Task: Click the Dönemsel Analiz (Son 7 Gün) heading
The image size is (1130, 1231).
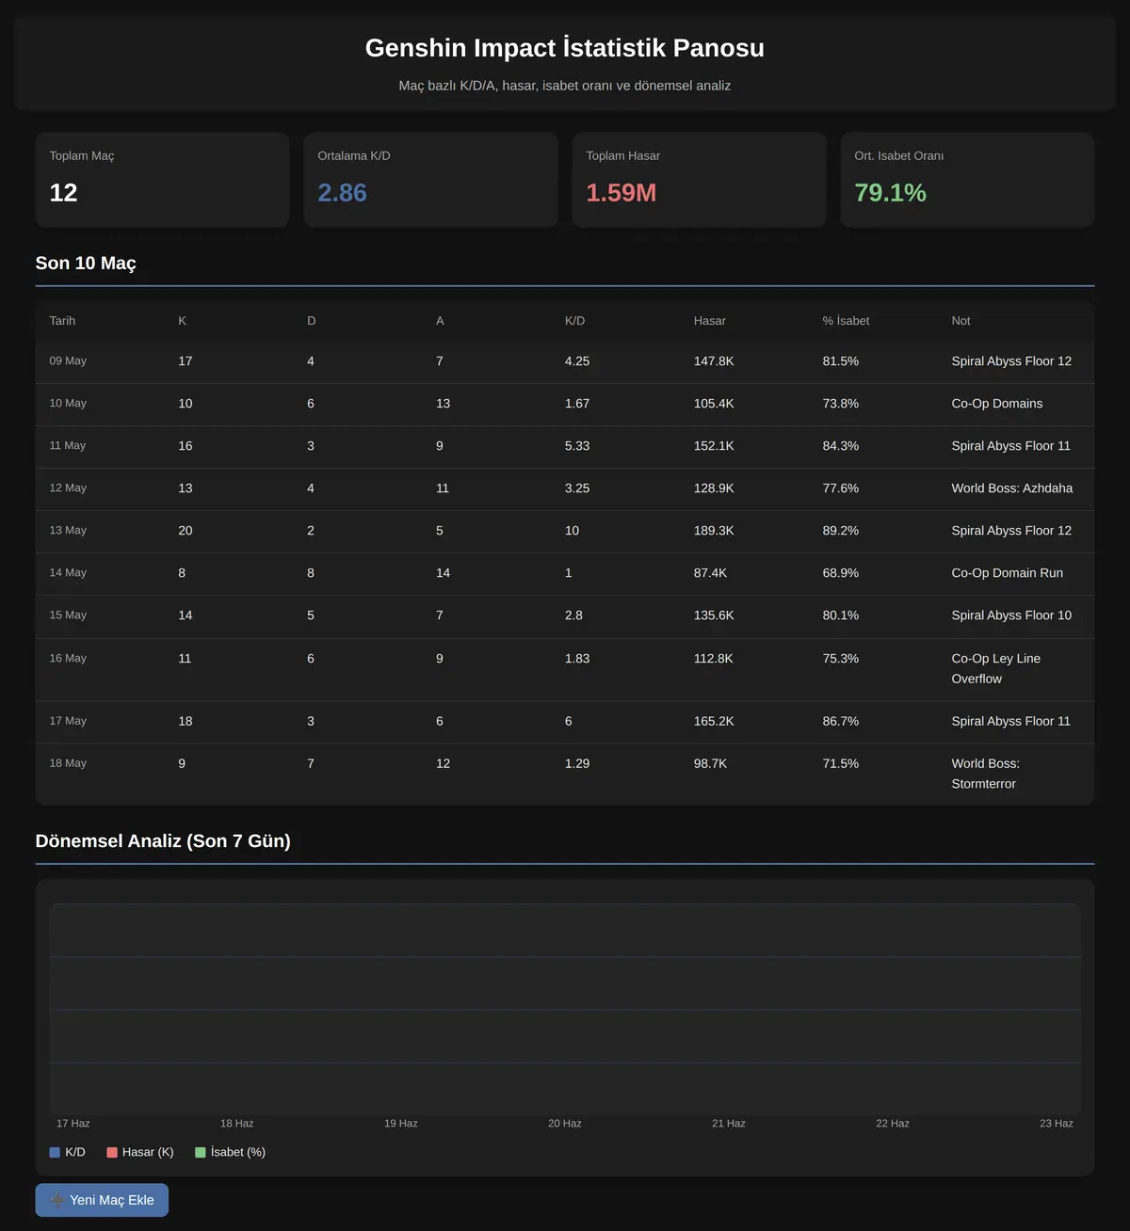Action: coord(163,840)
